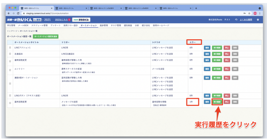Click drag handle for LINEアクション1 row
The width and height of the screenshot is (267, 140).
pos(10,47)
